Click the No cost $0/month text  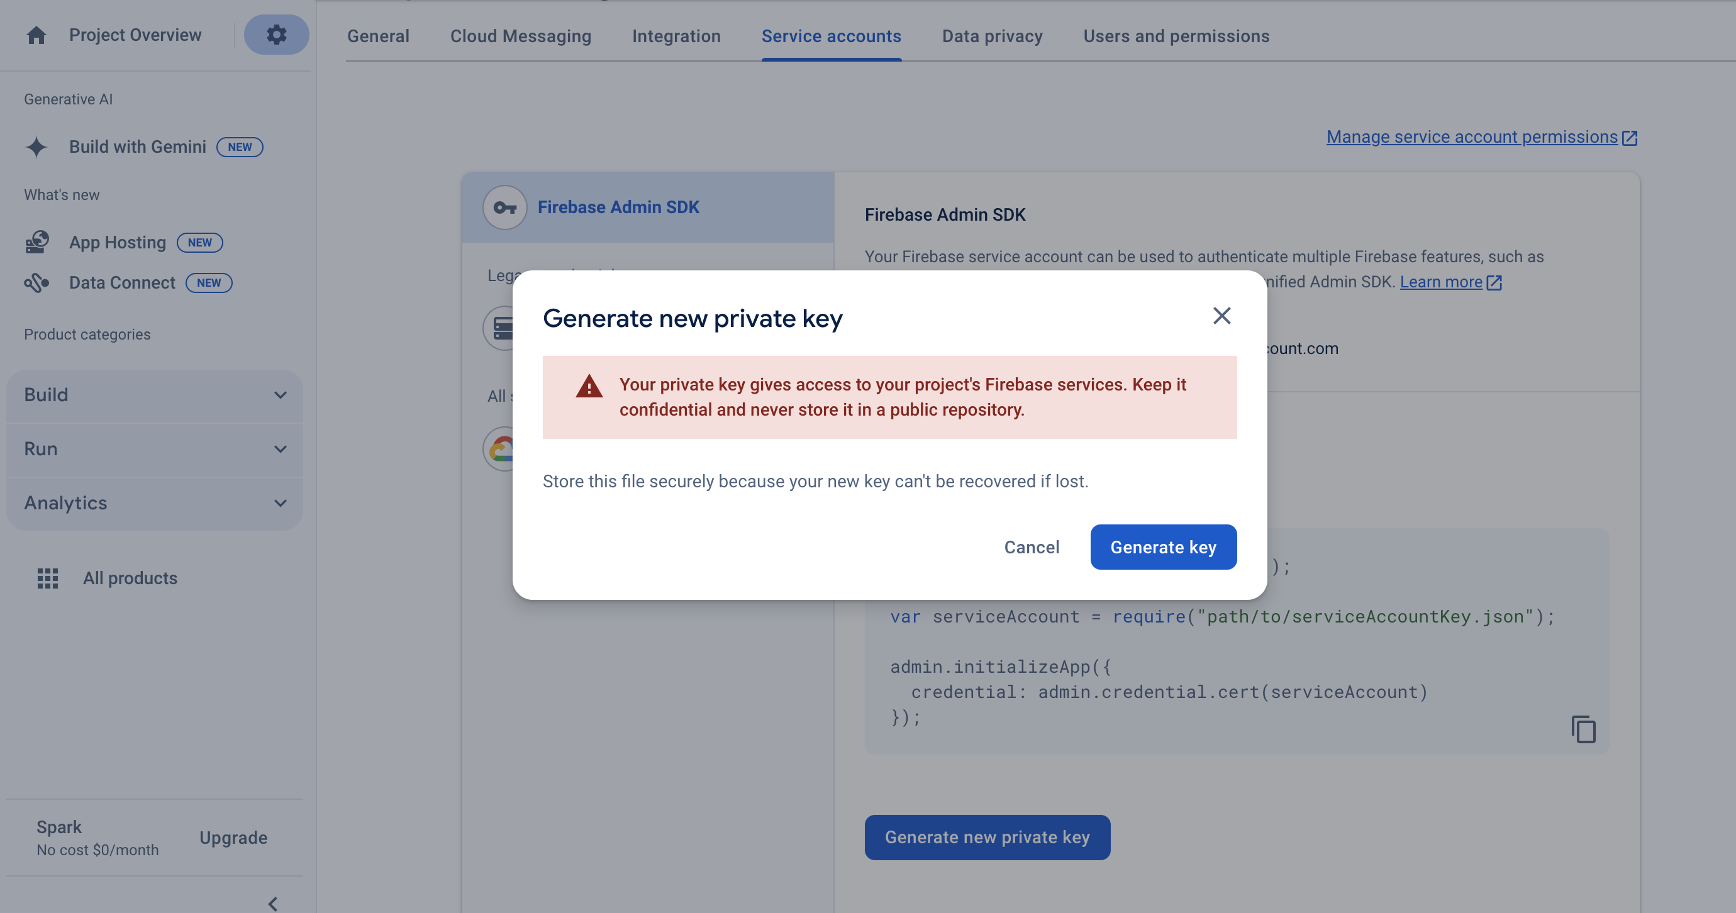97,850
